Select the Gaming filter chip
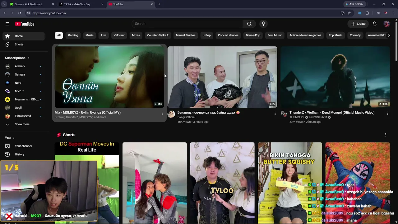This screenshot has height=224, width=398. tap(73, 35)
